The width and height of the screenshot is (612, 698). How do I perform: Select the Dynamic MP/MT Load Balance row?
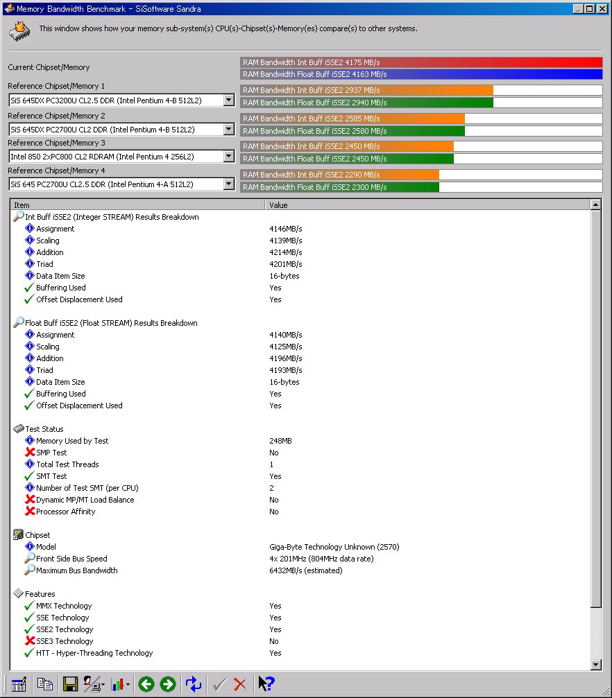300,500
